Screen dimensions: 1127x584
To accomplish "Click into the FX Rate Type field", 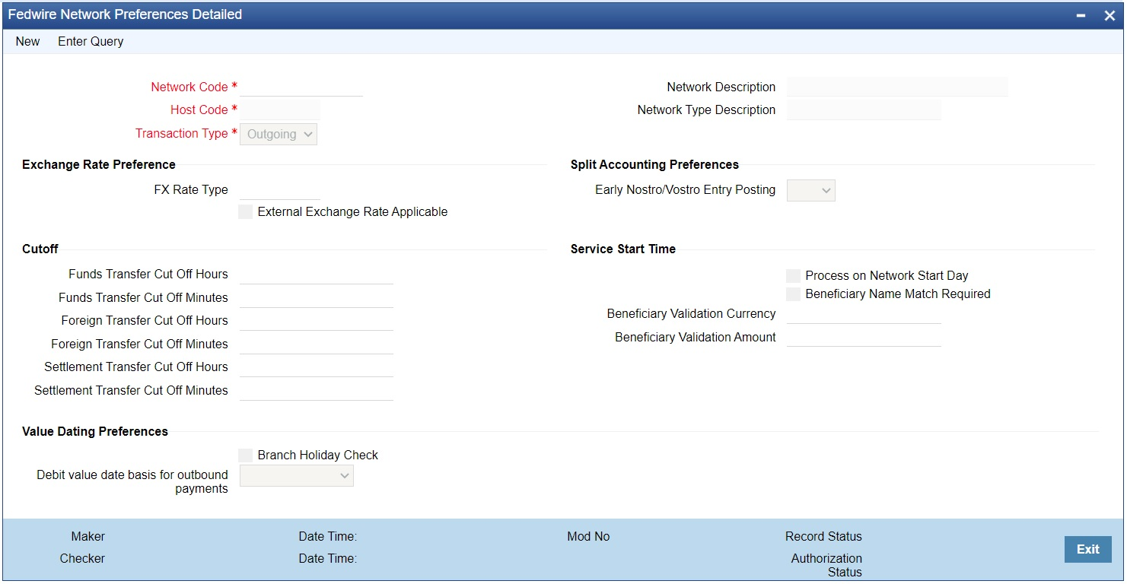I will pyautogui.click(x=280, y=189).
